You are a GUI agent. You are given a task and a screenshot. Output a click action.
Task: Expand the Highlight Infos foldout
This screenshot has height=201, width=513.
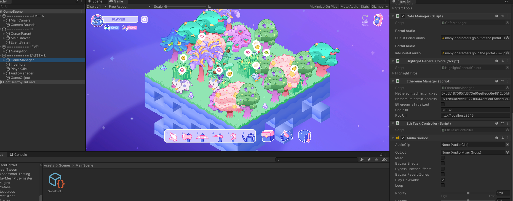(393, 73)
